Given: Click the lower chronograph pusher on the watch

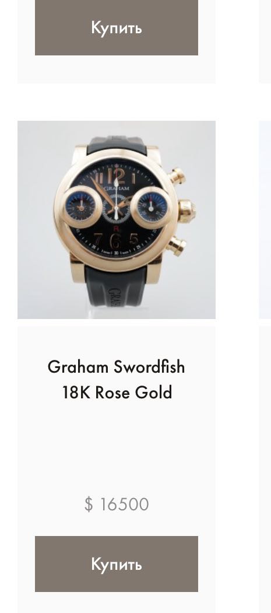Looking at the screenshot, I should (x=177, y=246).
